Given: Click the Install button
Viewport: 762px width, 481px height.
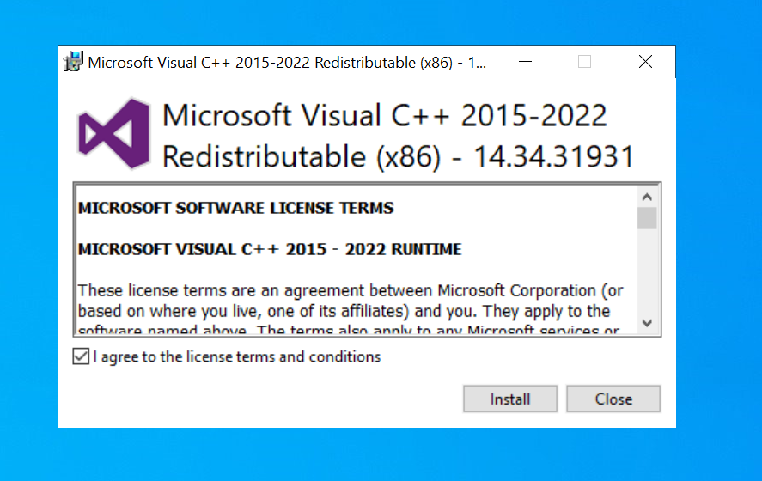Looking at the screenshot, I should [509, 399].
